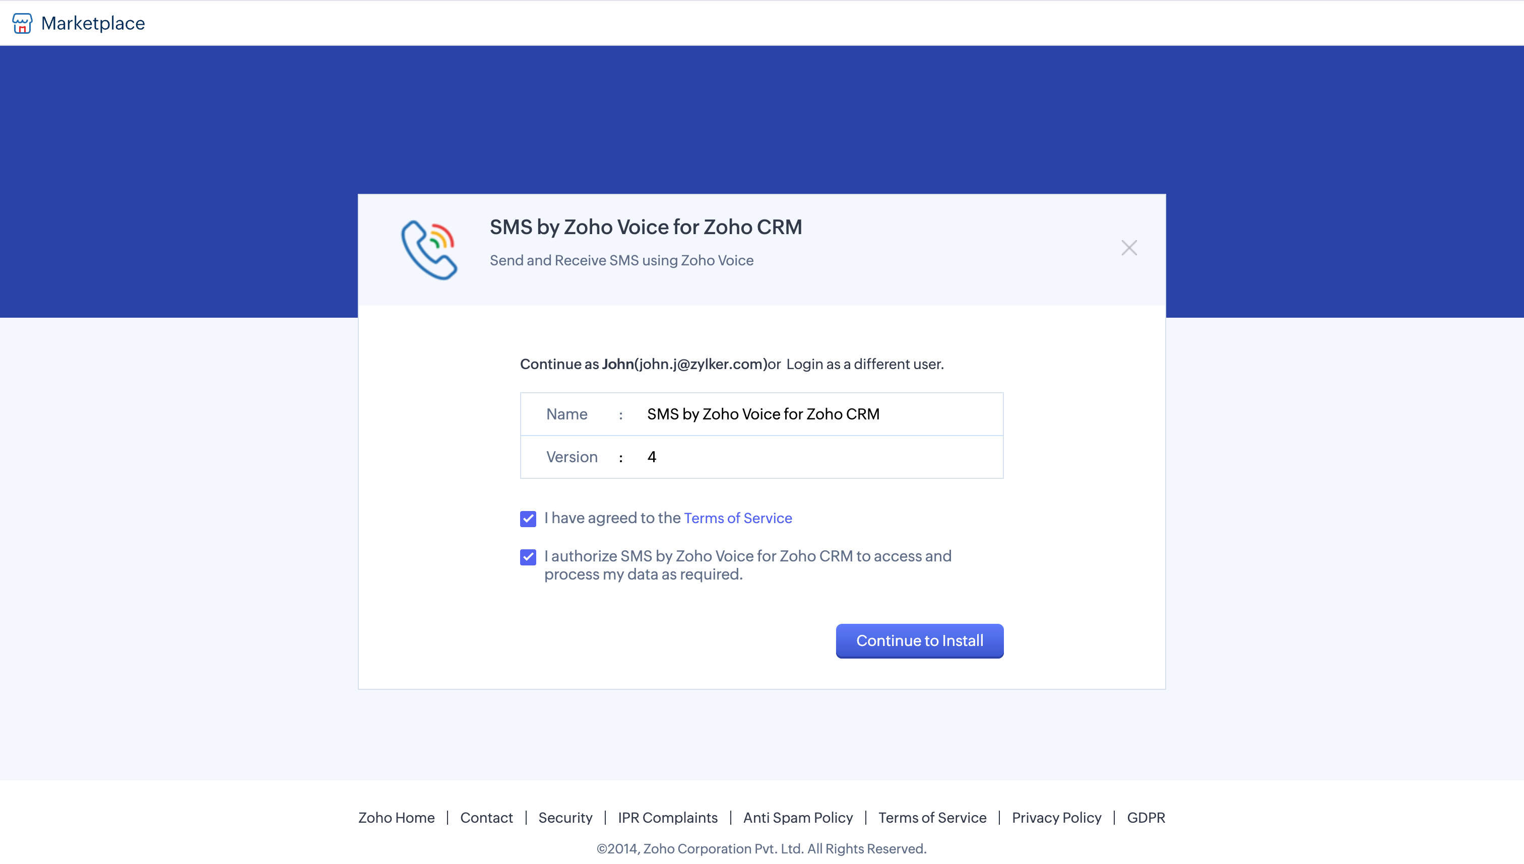Open the inline Terms of Service link
Viewport: 1524px width, 864px height.
(738, 518)
